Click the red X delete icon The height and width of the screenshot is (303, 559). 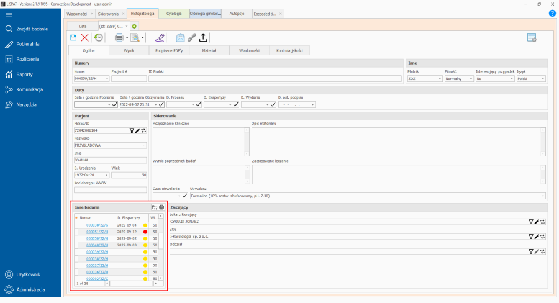[84, 38]
